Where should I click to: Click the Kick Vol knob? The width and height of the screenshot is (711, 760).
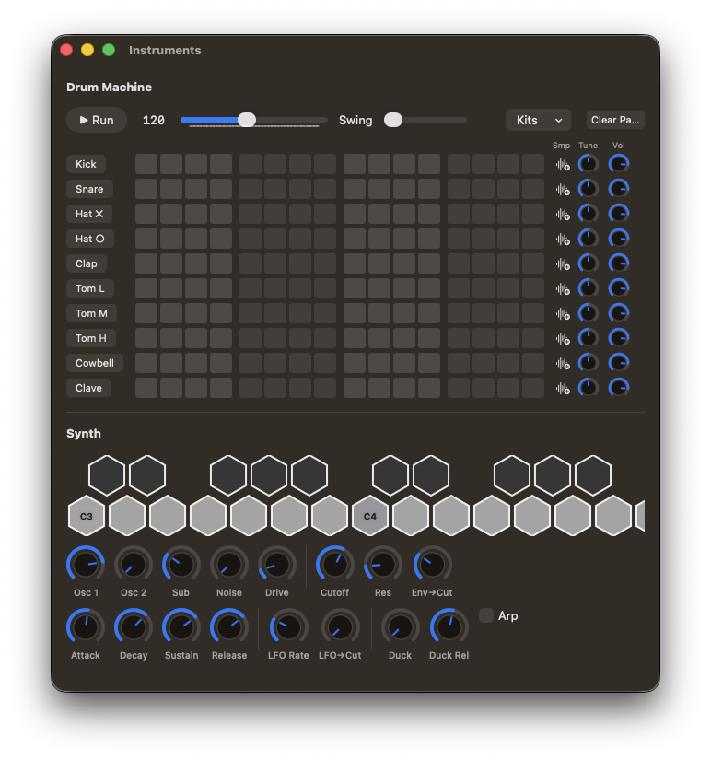(x=619, y=164)
